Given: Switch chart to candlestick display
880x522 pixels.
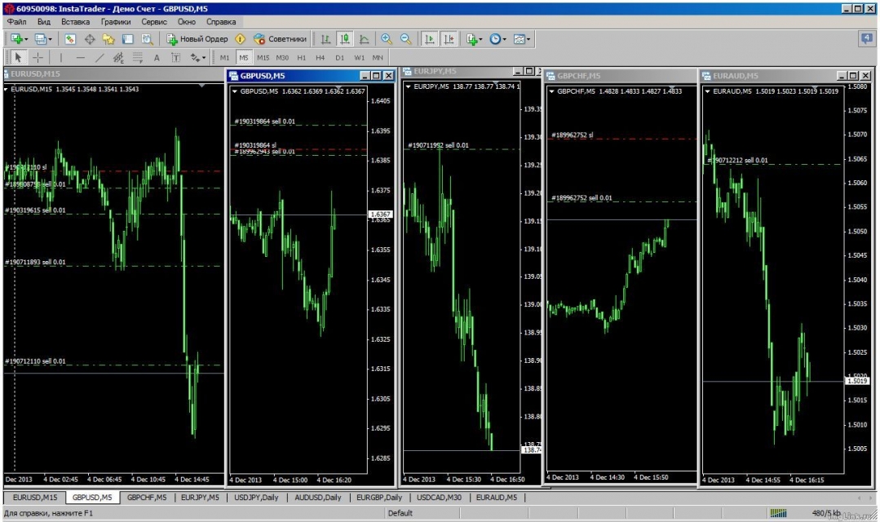Looking at the screenshot, I should point(345,38).
